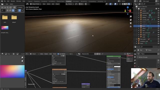
Task: Click the viewport zoom magnifier icon
Action: click(x=130, y=16)
